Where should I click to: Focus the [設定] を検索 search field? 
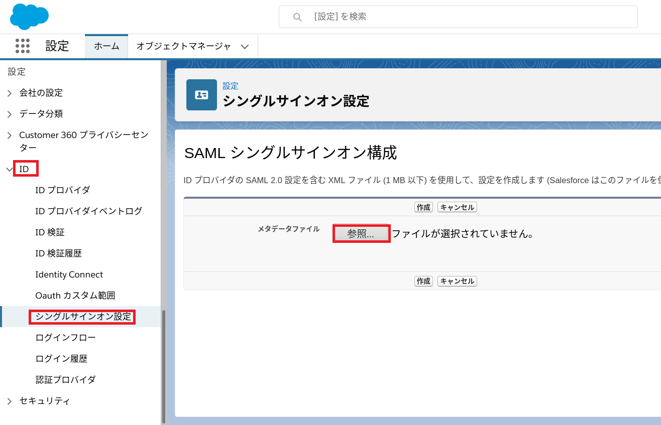tap(458, 17)
